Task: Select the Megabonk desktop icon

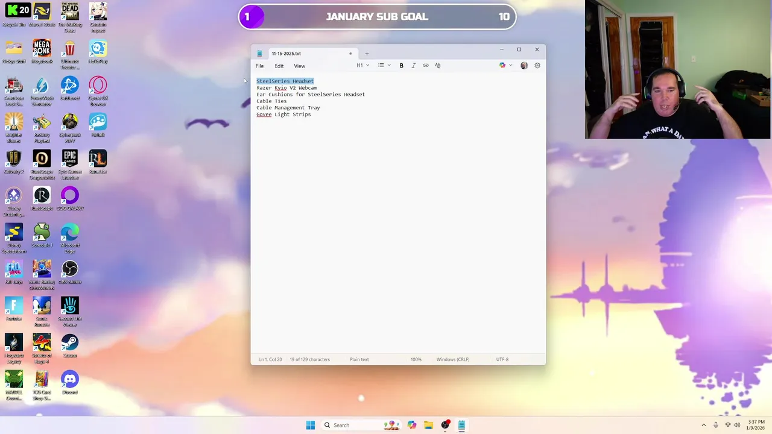Action: pyautogui.click(x=42, y=52)
